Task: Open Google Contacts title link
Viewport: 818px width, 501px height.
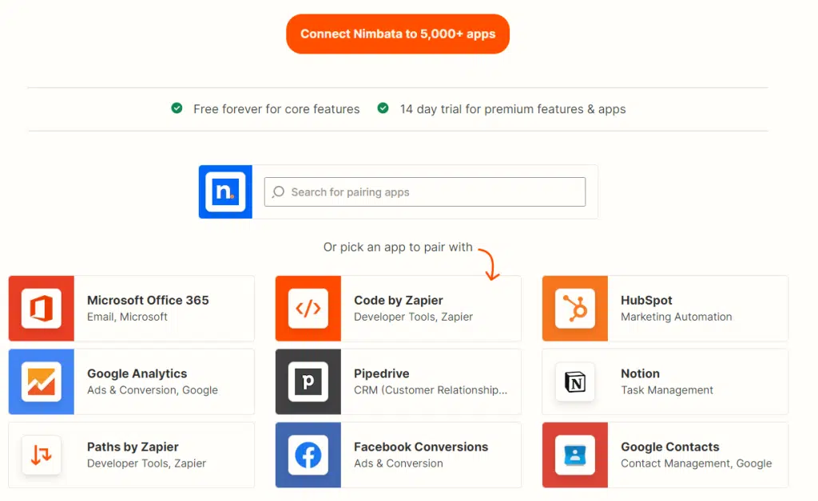Action: (x=670, y=447)
